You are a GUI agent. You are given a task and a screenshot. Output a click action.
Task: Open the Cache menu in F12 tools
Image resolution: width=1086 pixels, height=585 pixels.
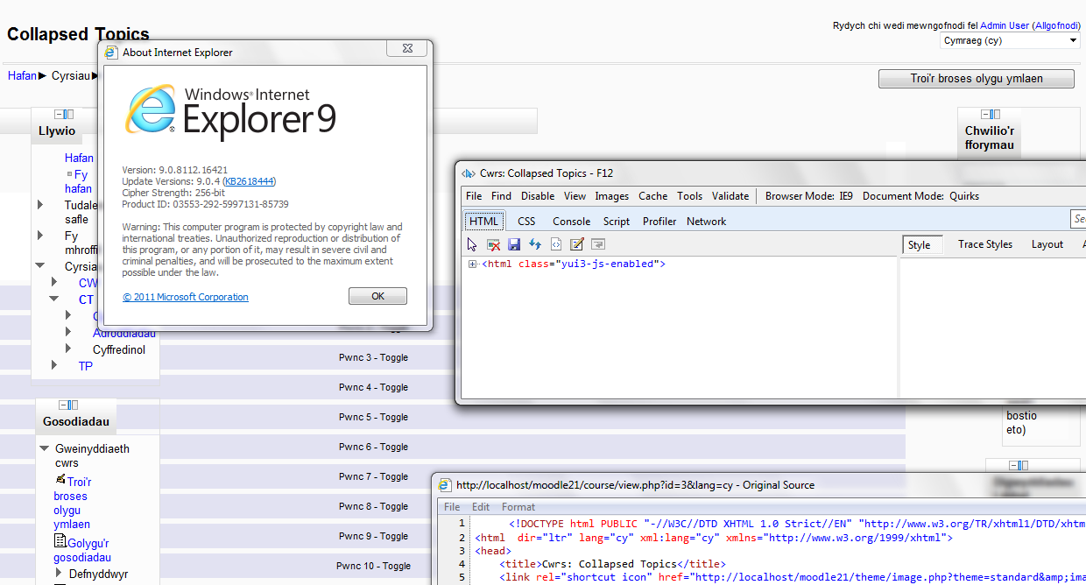coord(652,196)
